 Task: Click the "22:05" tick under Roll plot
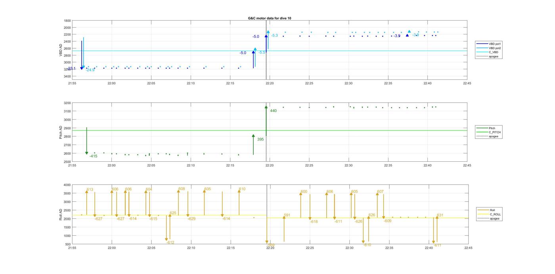(151, 248)
